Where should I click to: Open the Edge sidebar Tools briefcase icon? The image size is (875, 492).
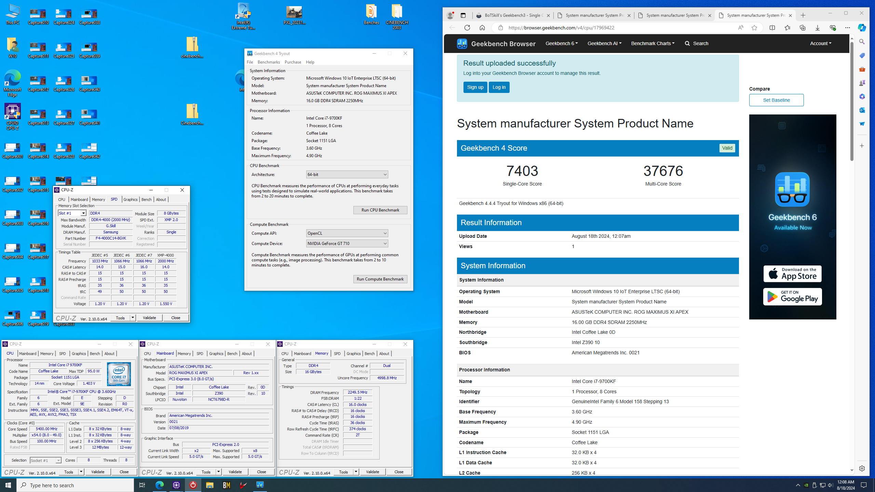862,69
